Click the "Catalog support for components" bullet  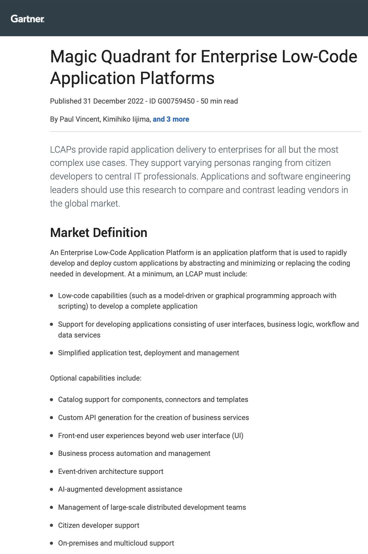tap(153, 400)
